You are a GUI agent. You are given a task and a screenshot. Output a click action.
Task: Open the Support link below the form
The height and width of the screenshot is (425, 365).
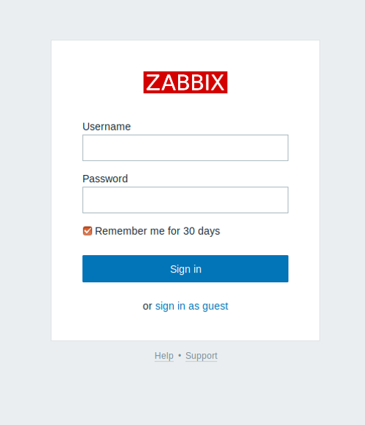pos(201,356)
